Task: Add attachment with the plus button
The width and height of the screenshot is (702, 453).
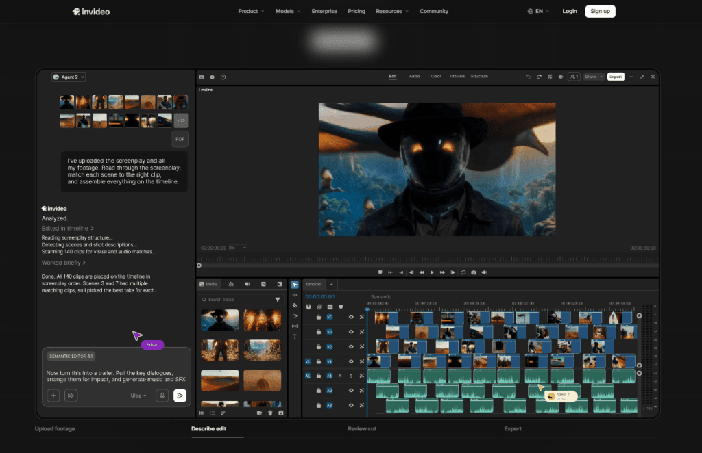Action: click(53, 396)
